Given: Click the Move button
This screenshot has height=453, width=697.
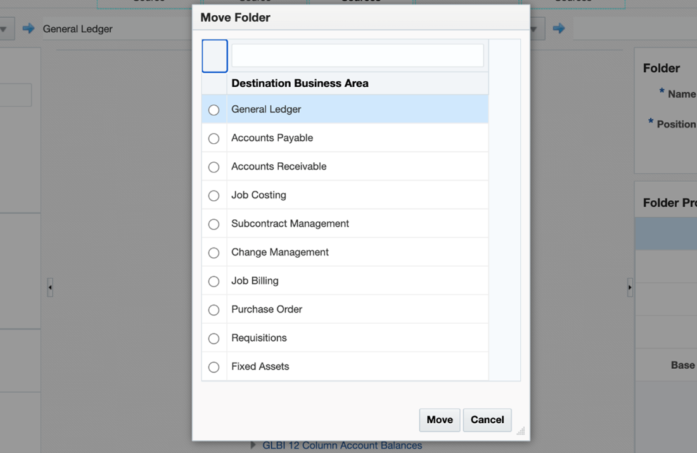Looking at the screenshot, I should coord(440,419).
